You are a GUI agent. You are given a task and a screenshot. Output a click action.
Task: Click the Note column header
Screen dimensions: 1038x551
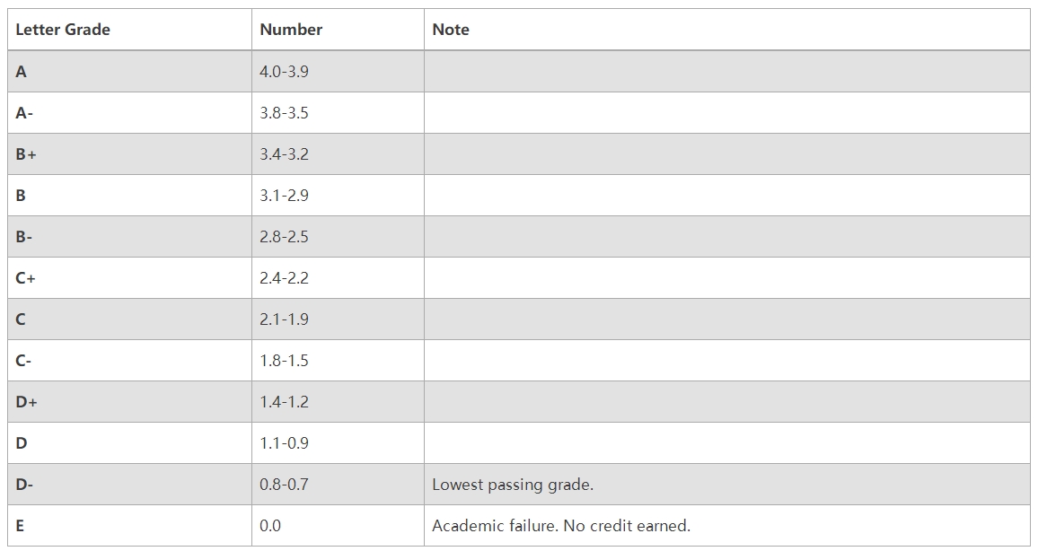coord(450,30)
